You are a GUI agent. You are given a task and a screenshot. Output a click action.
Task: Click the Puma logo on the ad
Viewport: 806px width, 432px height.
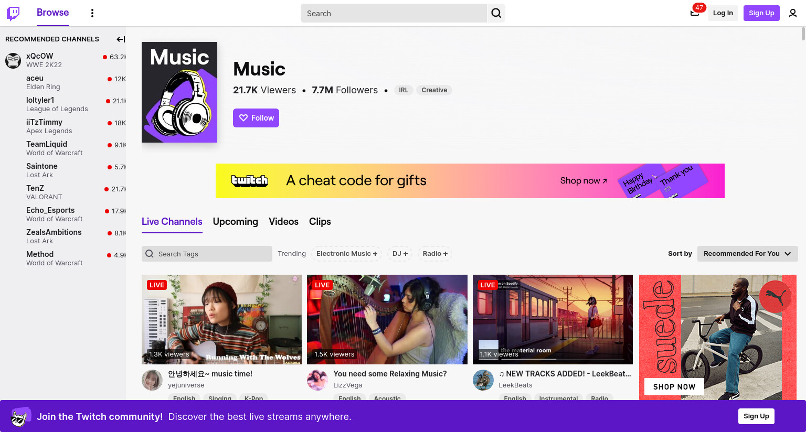(775, 296)
